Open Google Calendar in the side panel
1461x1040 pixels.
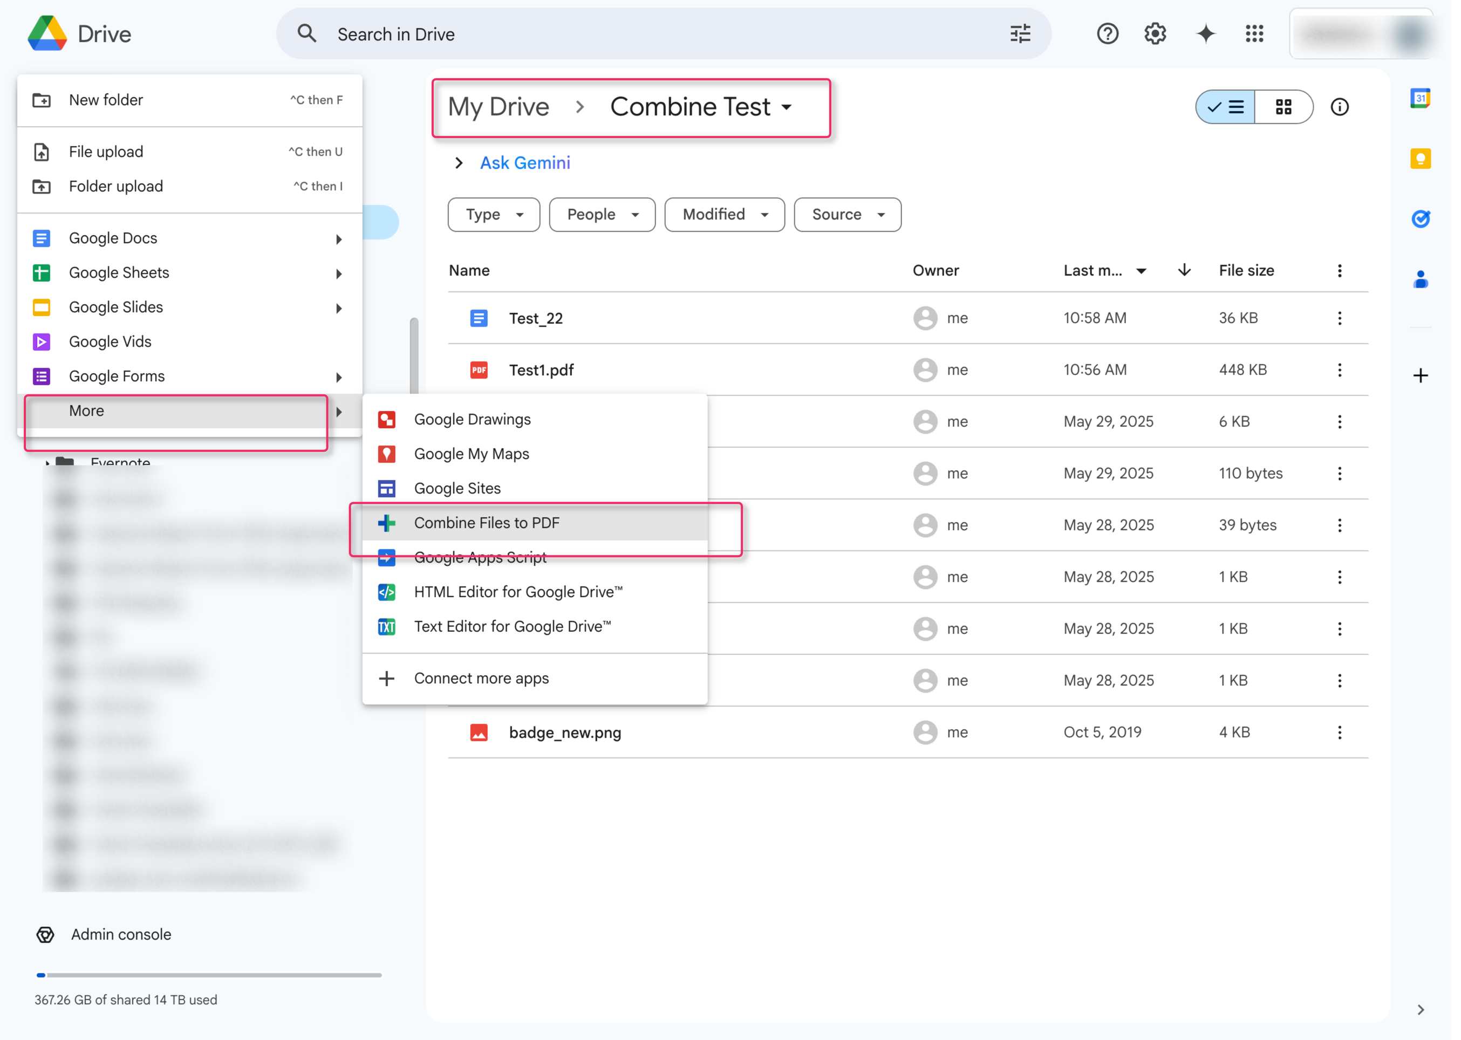[x=1419, y=99]
